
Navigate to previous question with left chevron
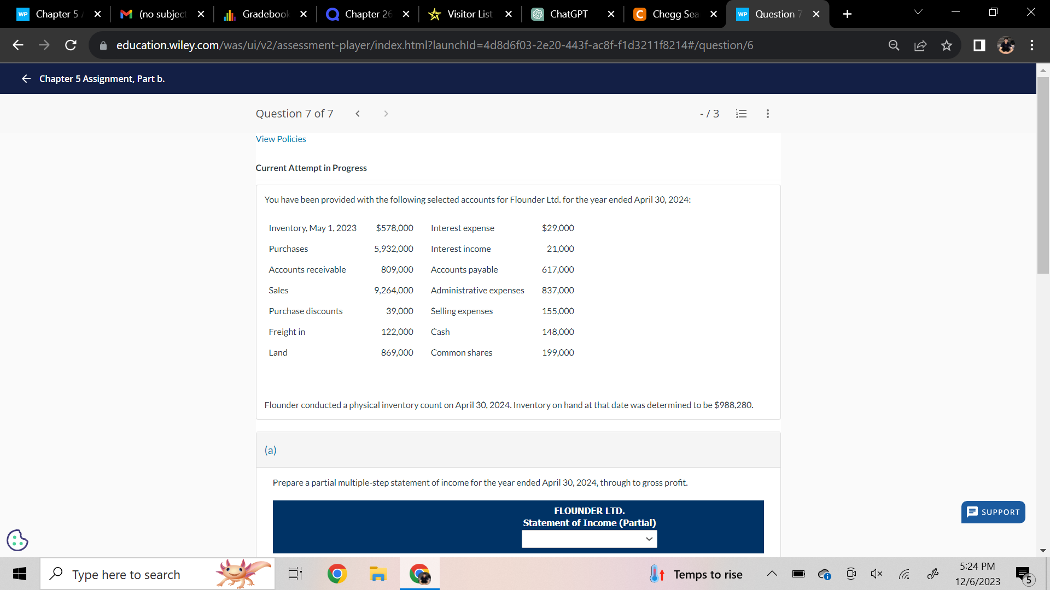click(358, 114)
